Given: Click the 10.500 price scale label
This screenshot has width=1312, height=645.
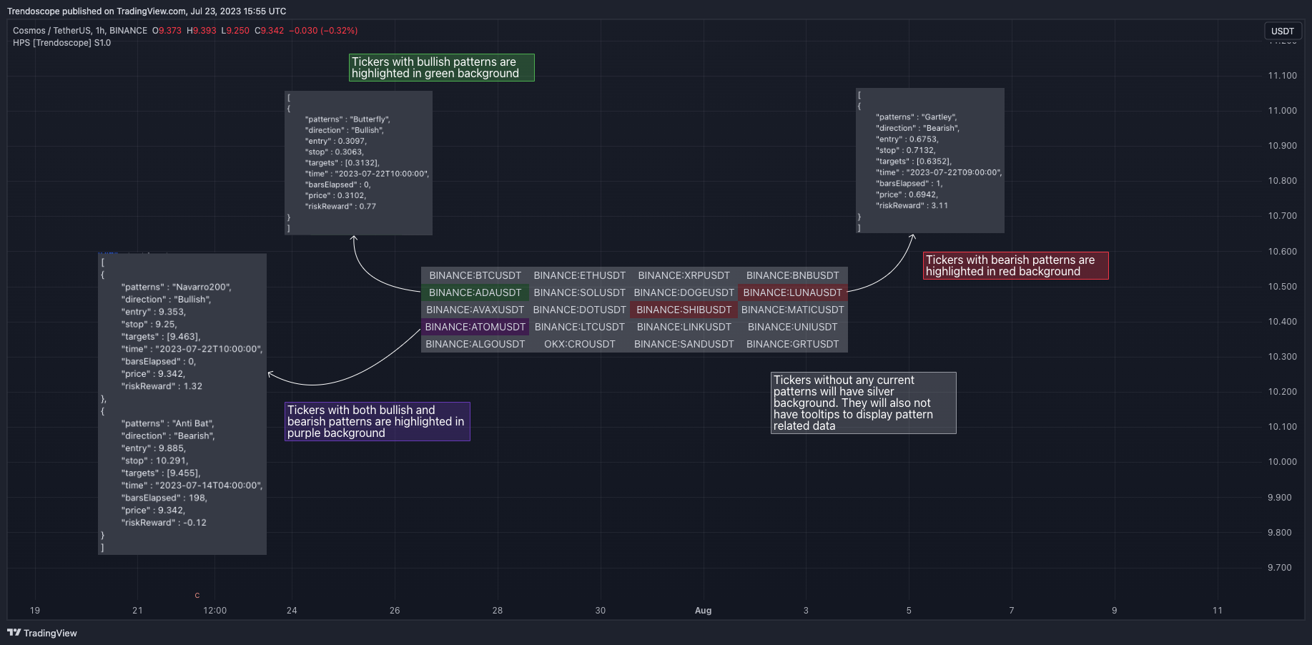Looking at the screenshot, I should [1282, 287].
